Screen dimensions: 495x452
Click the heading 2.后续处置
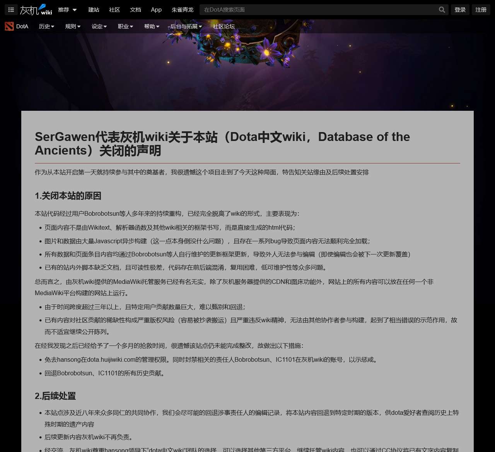[55, 396]
